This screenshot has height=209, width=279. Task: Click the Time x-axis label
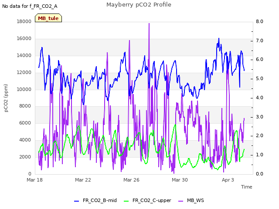click(x=247, y=187)
